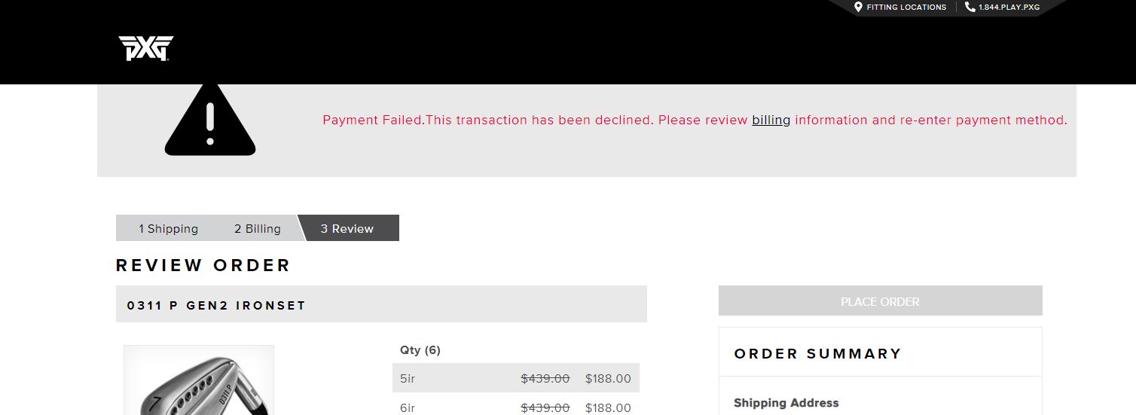Viewport: 1136px width, 415px height.
Task: Click the Review Order heading
Action: click(x=203, y=265)
